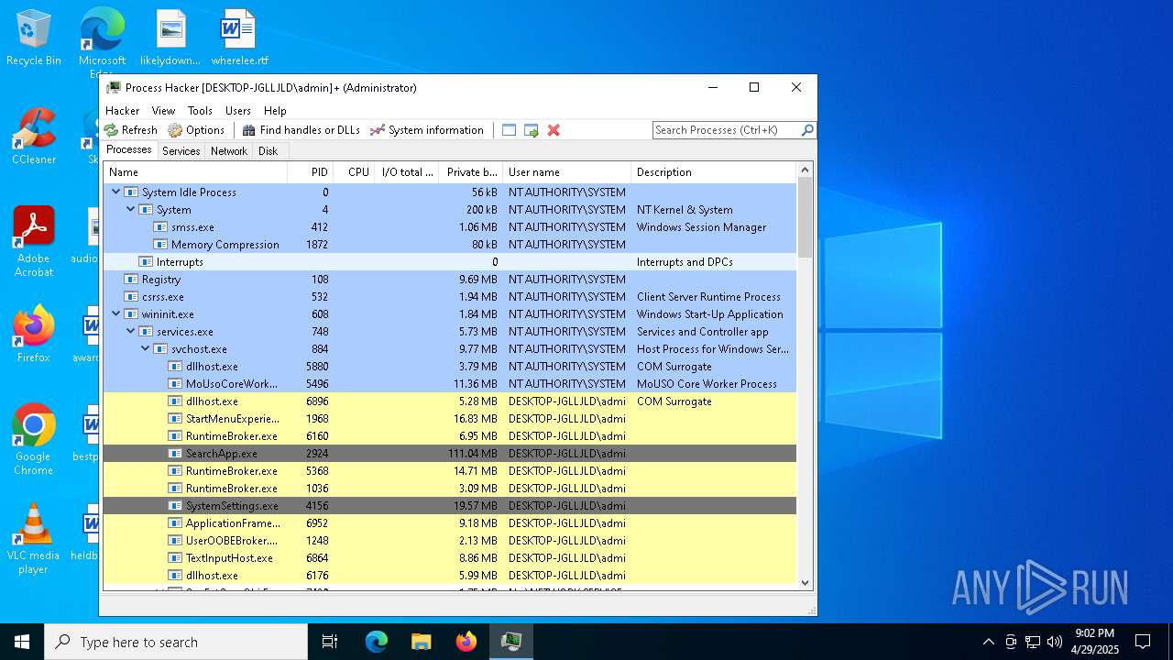This screenshot has height=660, width=1173.
Task: Open the Hacker menu
Action: tap(123, 111)
